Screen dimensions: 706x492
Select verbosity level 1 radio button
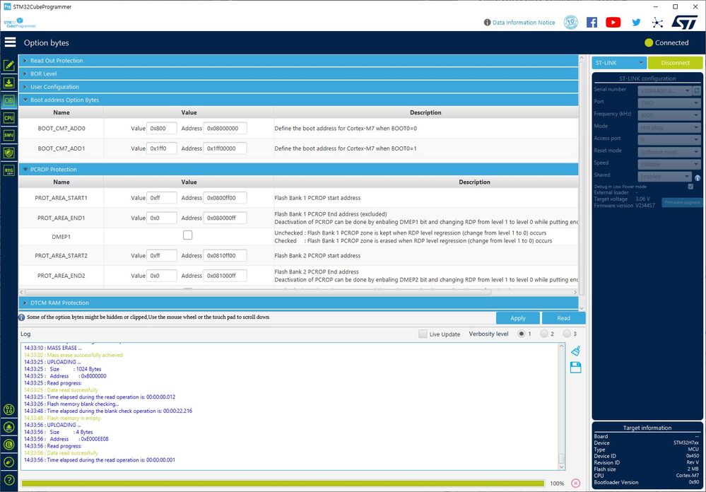coord(522,334)
